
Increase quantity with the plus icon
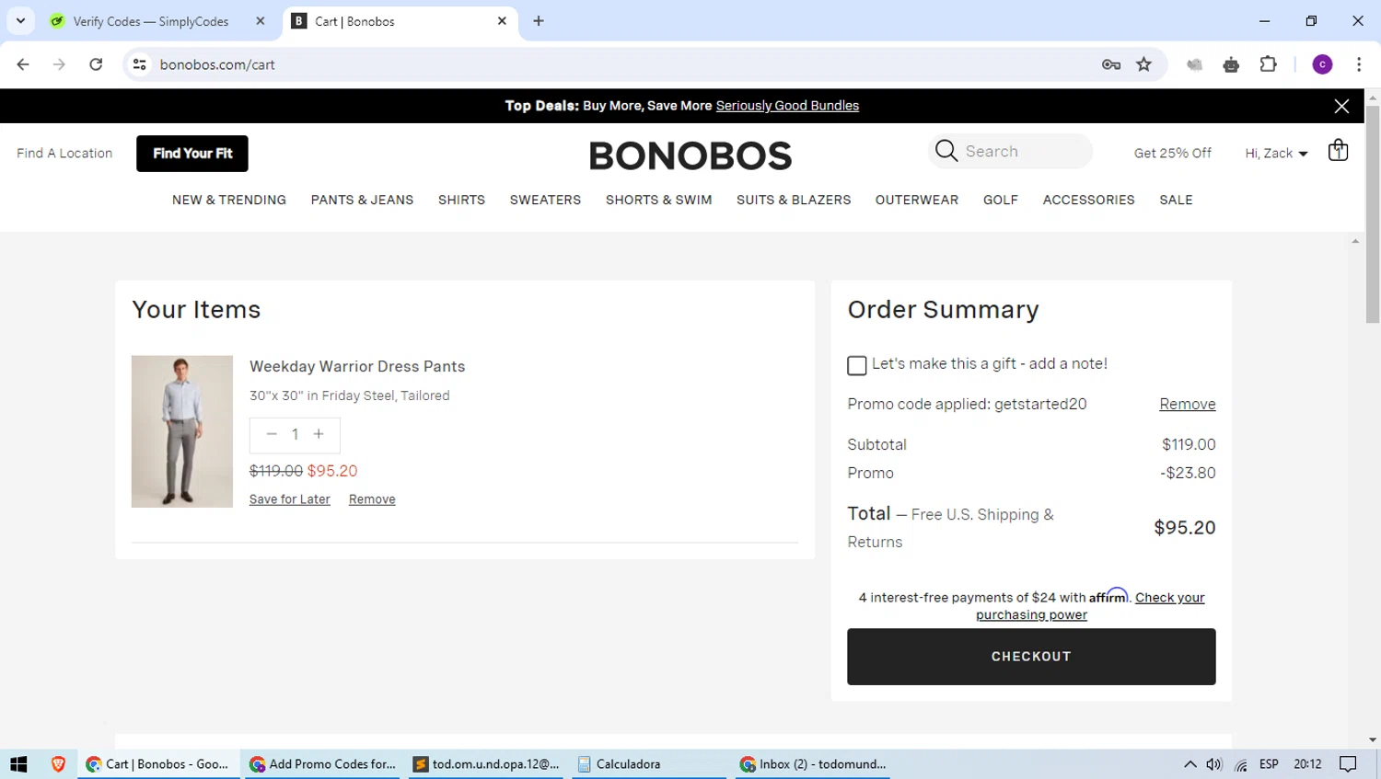coord(319,434)
